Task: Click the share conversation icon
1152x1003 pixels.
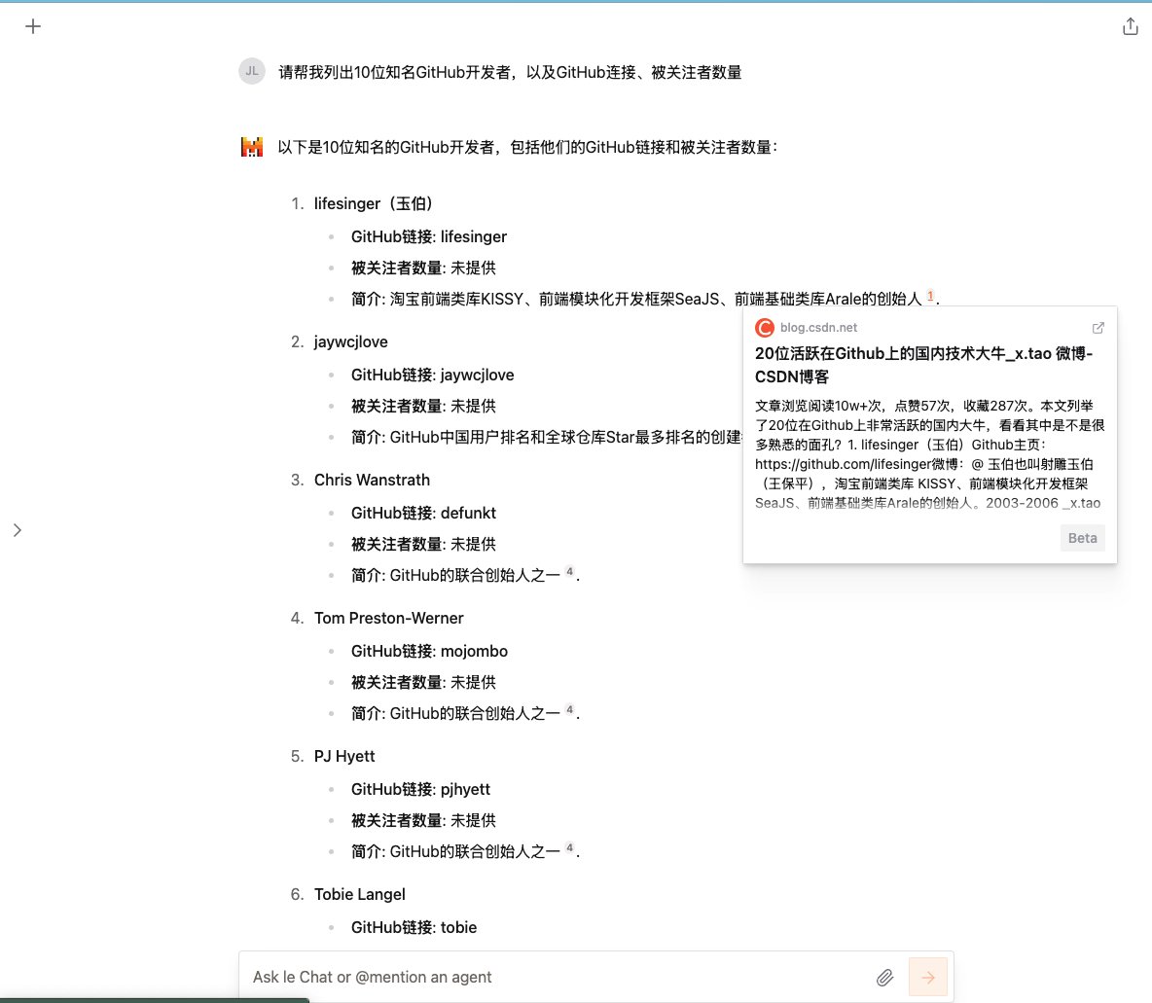Action: click(x=1130, y=27)
